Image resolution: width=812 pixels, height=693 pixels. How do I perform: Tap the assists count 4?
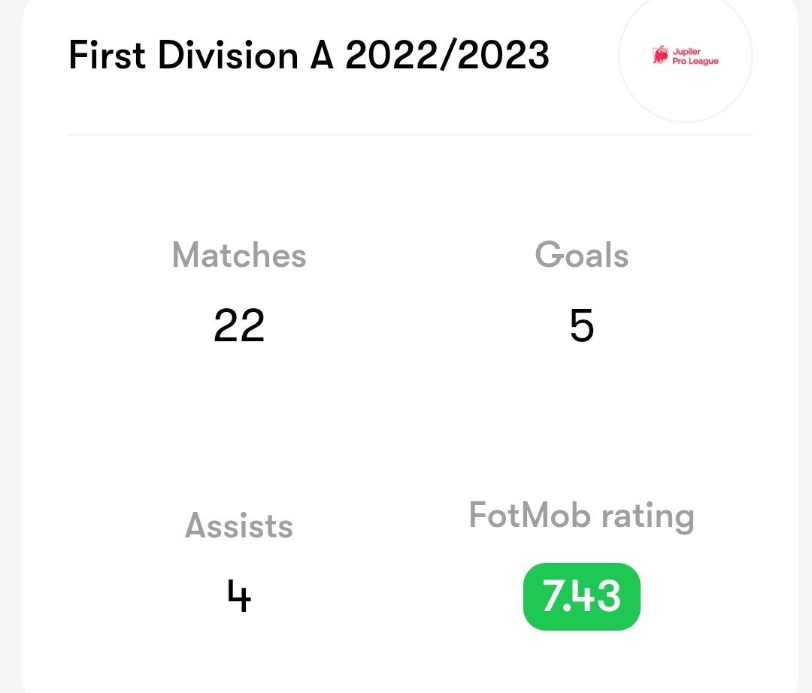click(239, 596)
